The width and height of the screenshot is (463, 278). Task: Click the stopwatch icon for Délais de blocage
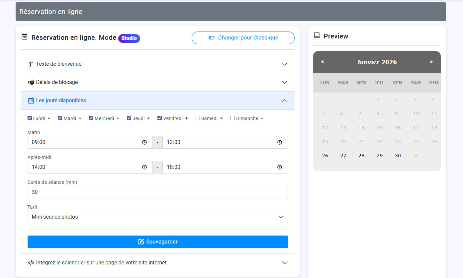tap(31, 82)
